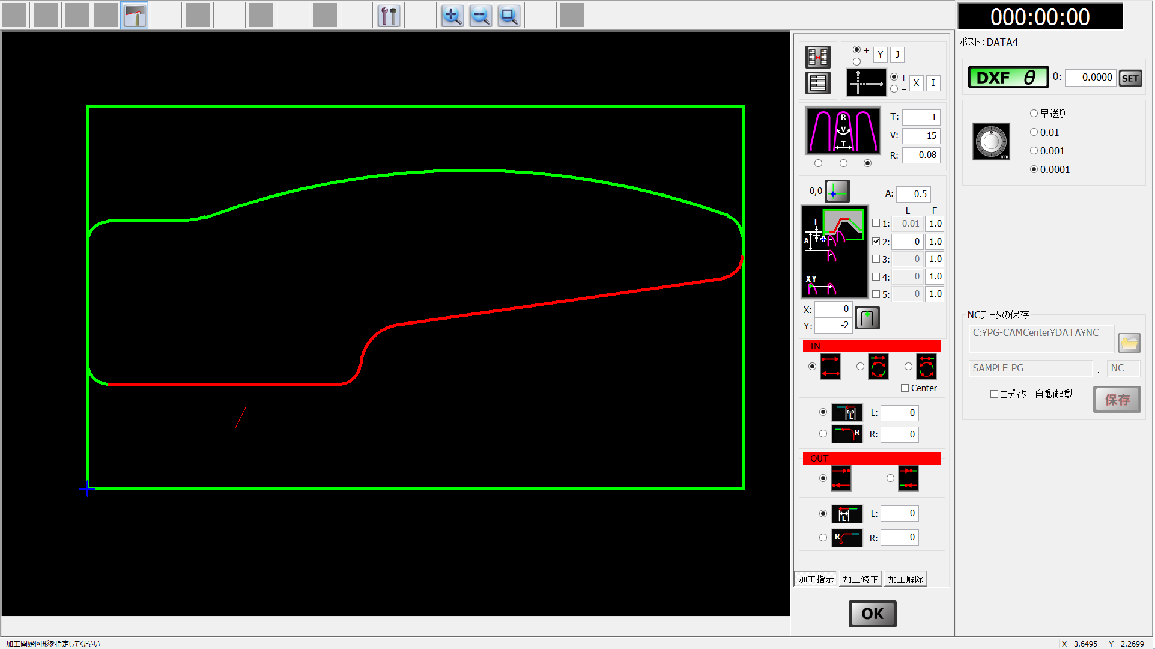The width and height of the screenshot is (1155, 649).
Task: Click the zoom in magnifier
Action: (x=452, y=16)
